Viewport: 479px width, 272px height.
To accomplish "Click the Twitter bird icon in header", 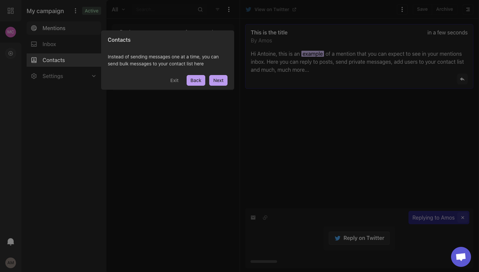I will pyautogui.click(x=248, y=10).
